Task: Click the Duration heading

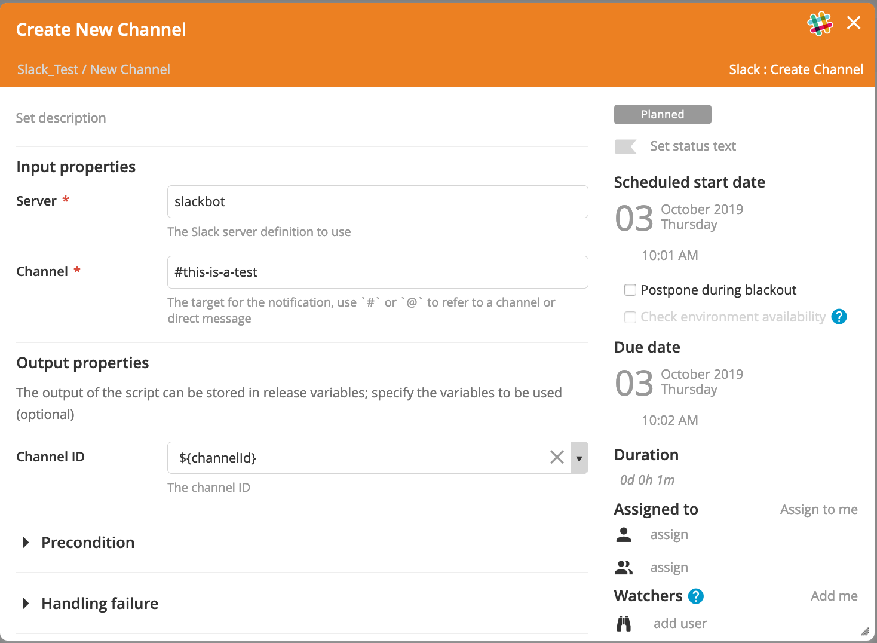Action: (x=646, y=455)
